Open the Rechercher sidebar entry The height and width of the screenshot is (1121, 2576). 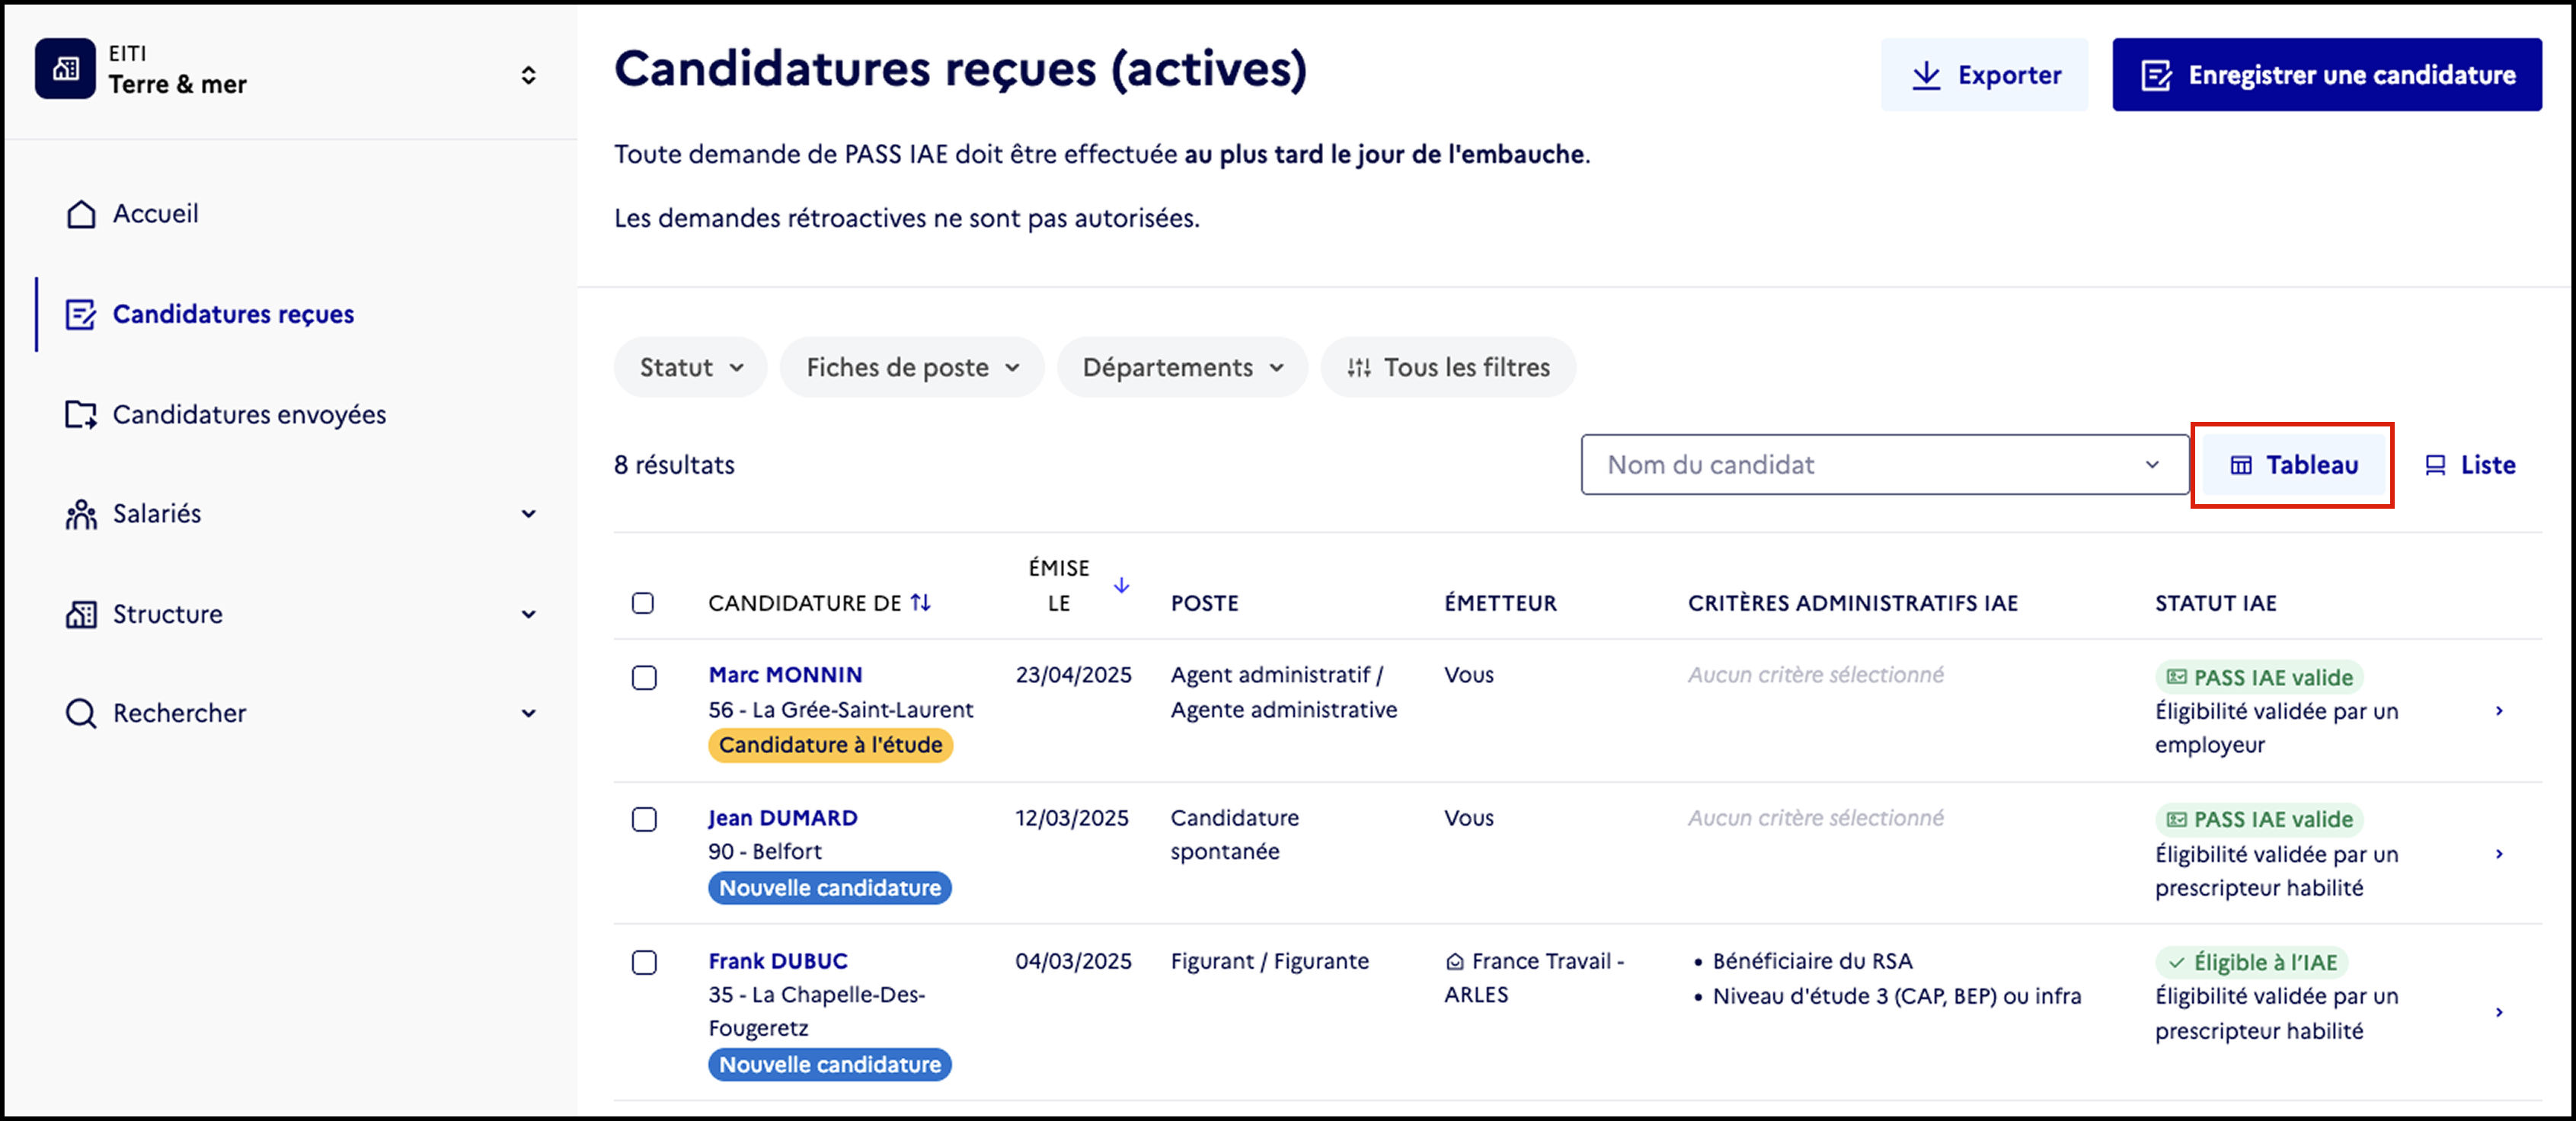(x=179, y=713)
